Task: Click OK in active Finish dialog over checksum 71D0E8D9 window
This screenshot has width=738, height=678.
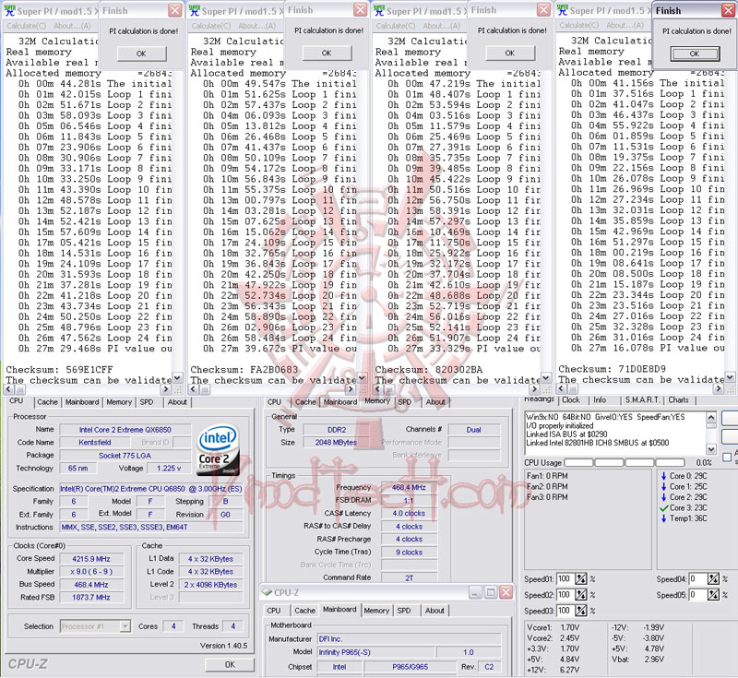Action: 695,54
